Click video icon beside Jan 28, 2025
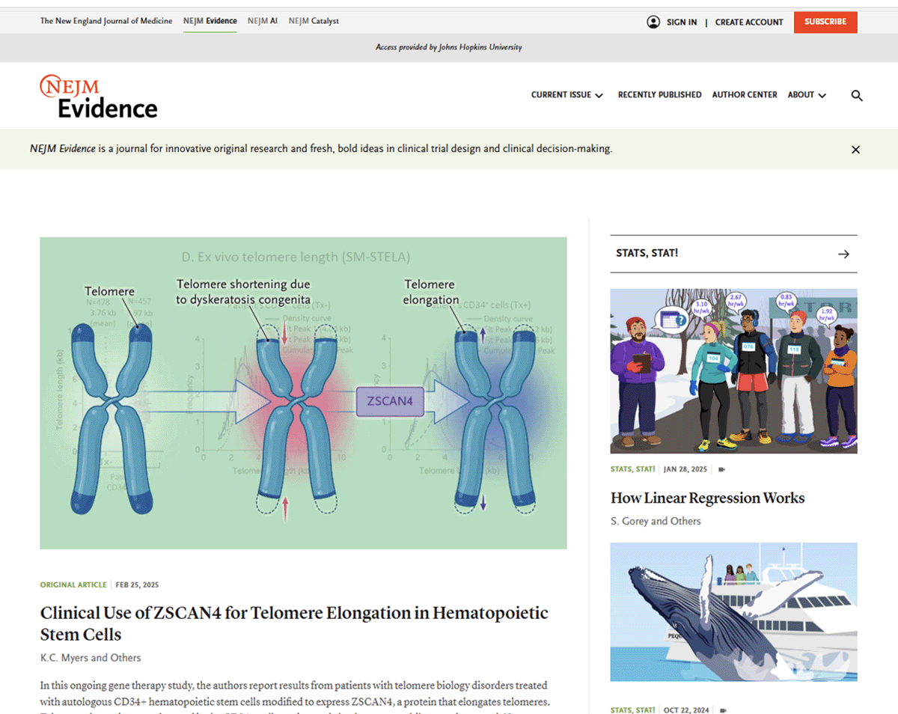Viewport: 898px width, 714px height. pos(722,469)
